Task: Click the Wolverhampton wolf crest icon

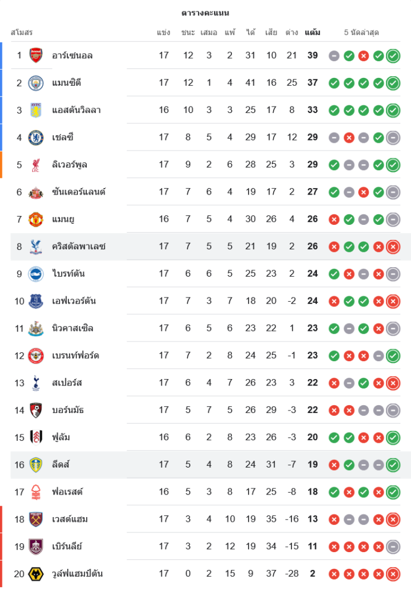Action: (x=36, y=574)
